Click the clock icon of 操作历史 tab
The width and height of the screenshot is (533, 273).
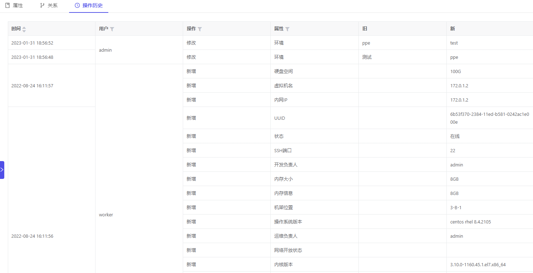[x=77, y=6]
